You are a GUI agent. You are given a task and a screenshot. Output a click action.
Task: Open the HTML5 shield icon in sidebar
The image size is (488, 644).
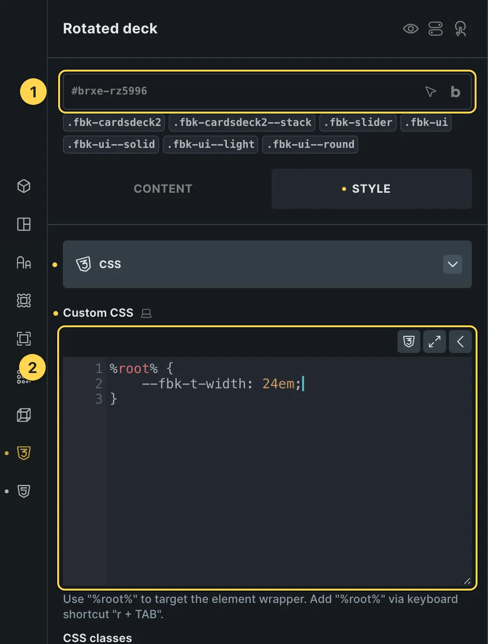pyautogui.click(x=24, y=491)
